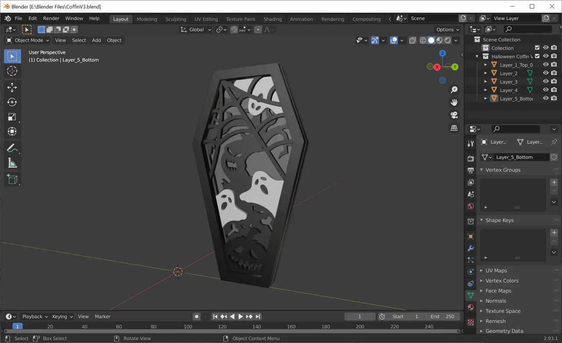Switch to the Sculpting workspace tab
Viewport: 562px width, 343px height.
tap(176, 19)
